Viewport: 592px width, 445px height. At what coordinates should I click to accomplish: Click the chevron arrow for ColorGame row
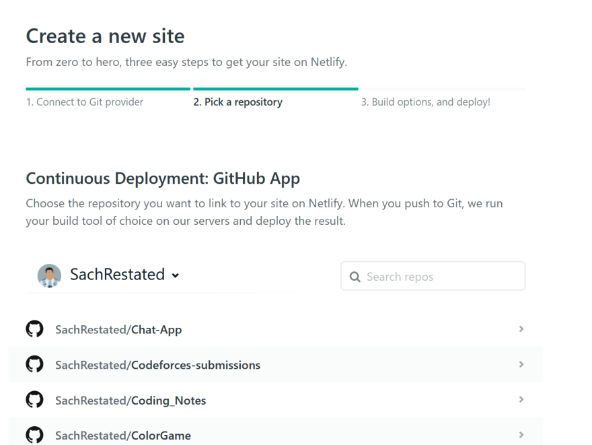tap(521, 435)
